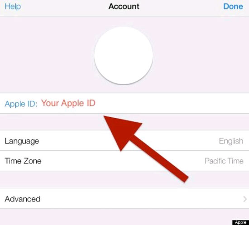
Task: Select the 'Your Apple ID' red text
Action: 68,103
